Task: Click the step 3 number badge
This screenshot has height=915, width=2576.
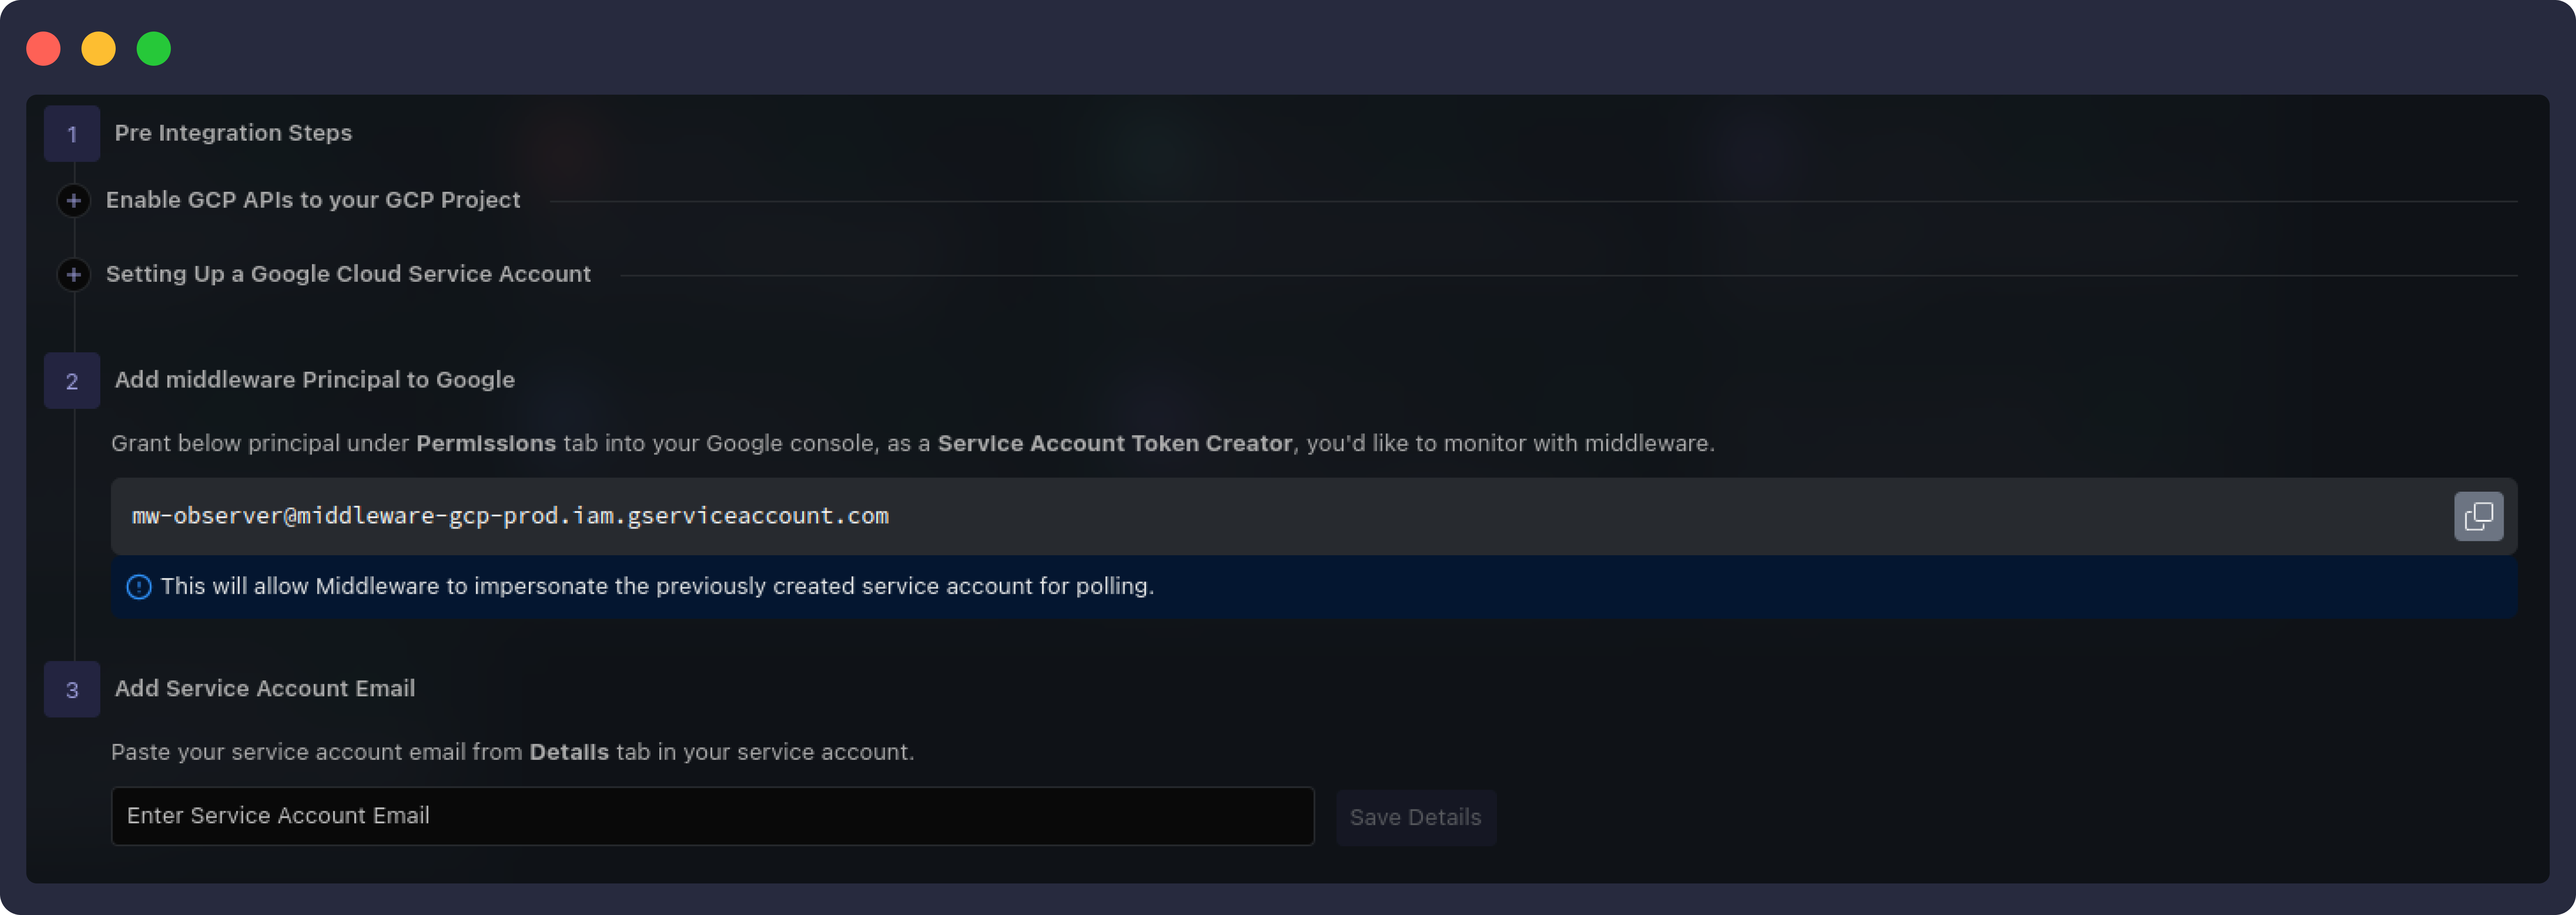Action: [72, 690]
